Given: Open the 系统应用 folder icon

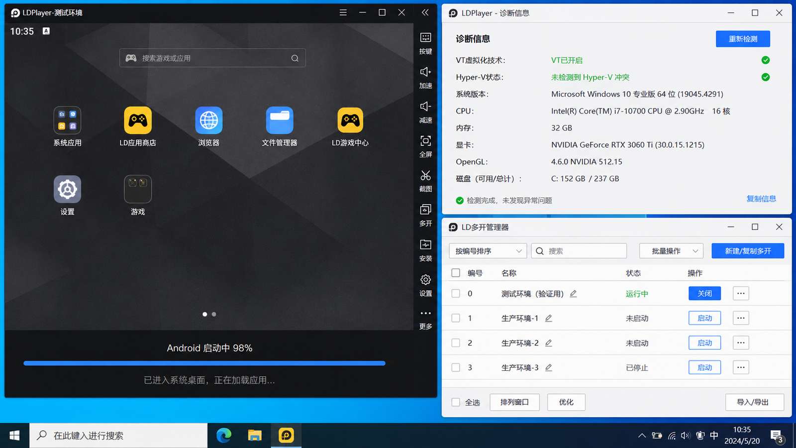Looking at the screenshot, I should [x=67, y=126].
